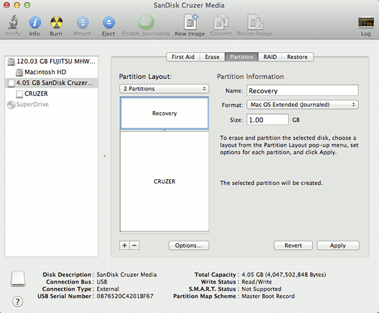
Task: Click the Size input field
Action: (x=267, y=120)
